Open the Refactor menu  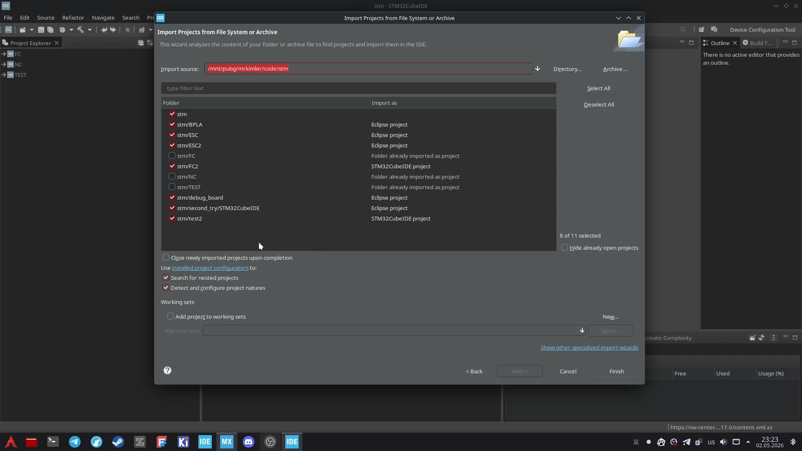click(73, 18)
